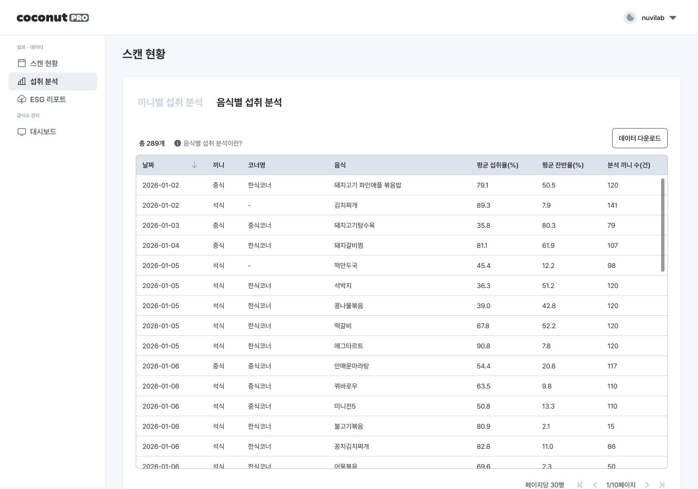The height and width of the screenshot is (489, 698).
Task: Click the 79.1 average intake value
Action: [x=483, y=185]
